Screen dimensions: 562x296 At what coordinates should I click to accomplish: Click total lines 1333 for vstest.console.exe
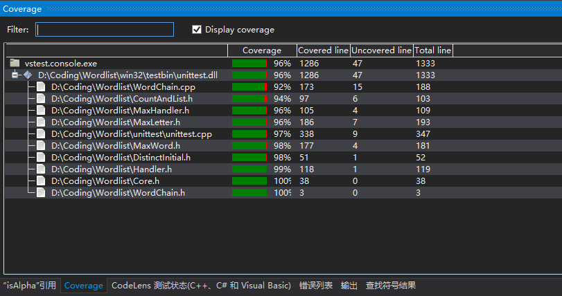(x=425, y=63)
